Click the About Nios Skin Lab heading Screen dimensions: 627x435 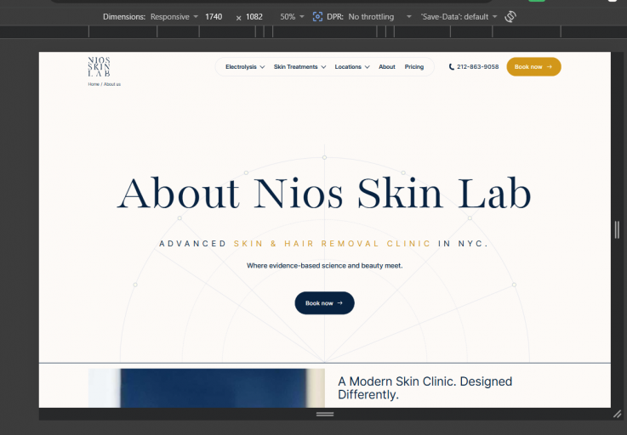(x=324, y=194)
